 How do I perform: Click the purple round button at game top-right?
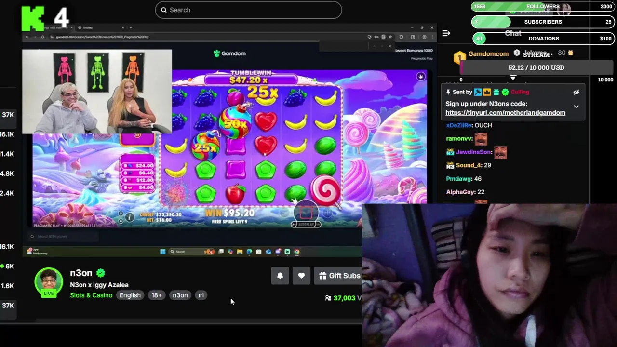coord(421,76)
